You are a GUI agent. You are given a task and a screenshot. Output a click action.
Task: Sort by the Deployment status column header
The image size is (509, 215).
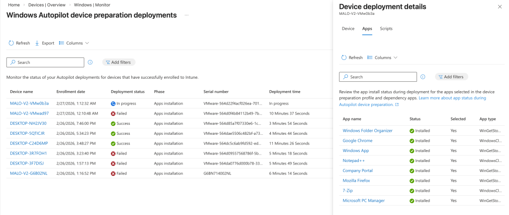coord(127,92)
